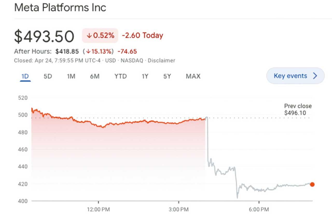Click the Meta Platforms Inc title

click(60, 7)
